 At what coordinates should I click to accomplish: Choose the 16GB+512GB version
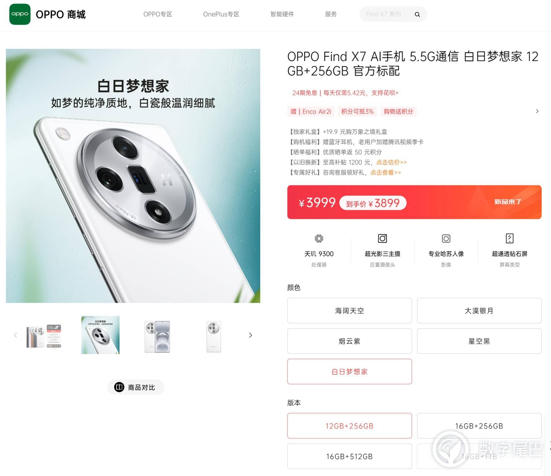tap(350, 456)
